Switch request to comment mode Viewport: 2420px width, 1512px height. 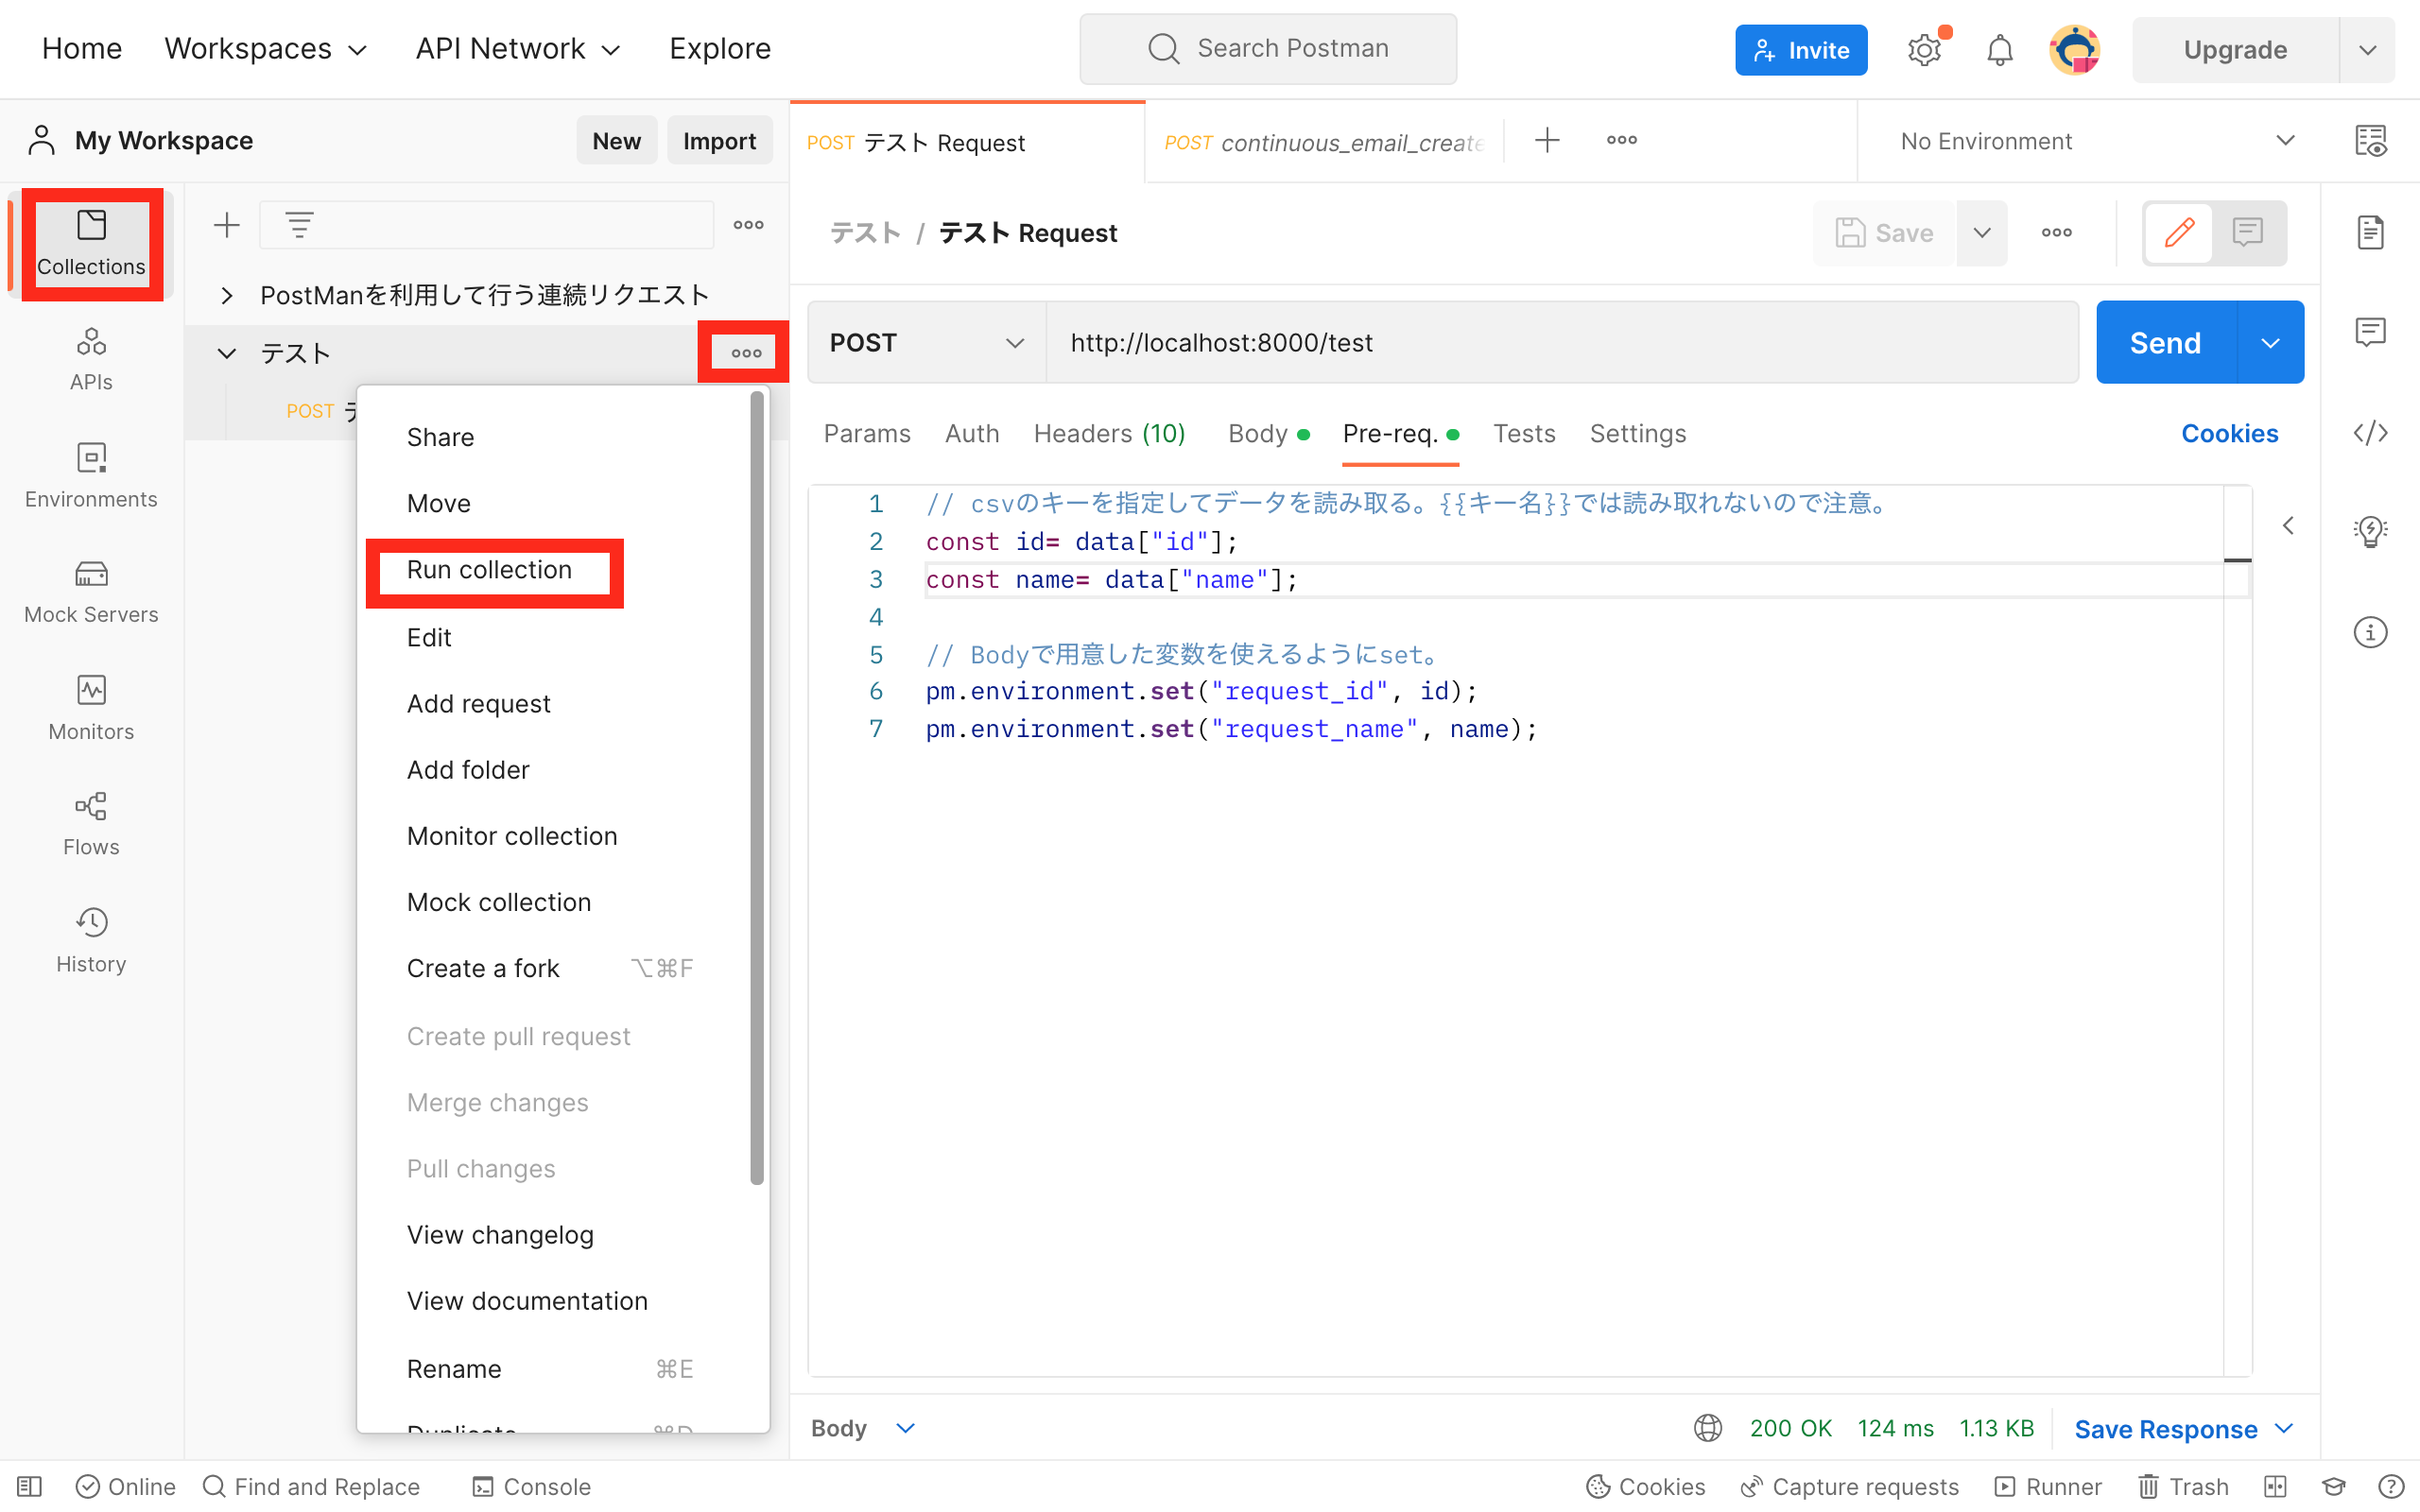(x=2247, y=232)
